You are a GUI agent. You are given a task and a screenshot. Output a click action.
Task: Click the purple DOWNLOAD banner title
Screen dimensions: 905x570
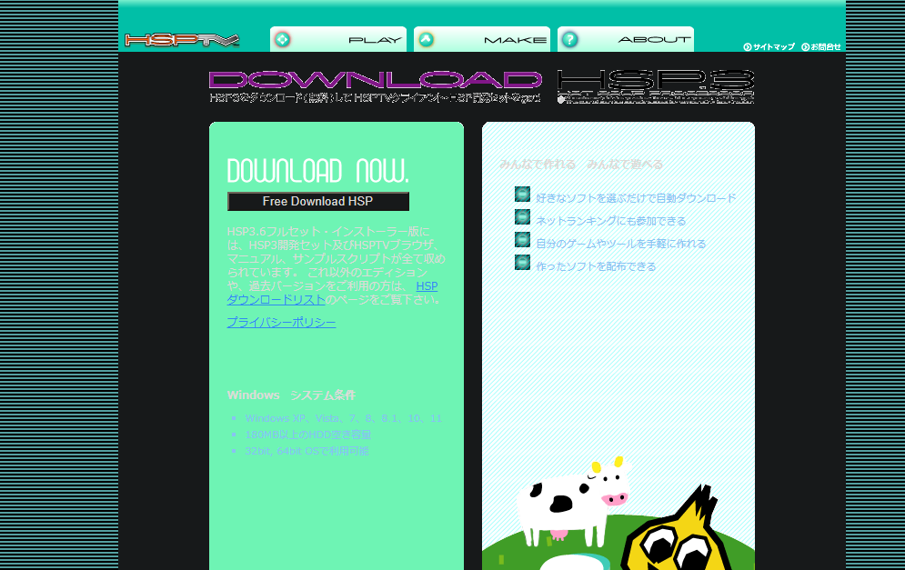click(375, 80)
